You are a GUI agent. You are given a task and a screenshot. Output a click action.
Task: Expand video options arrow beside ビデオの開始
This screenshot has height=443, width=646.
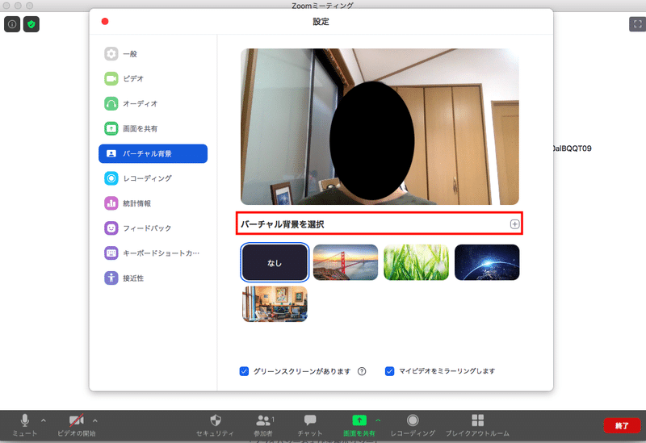tap(95, 420)
